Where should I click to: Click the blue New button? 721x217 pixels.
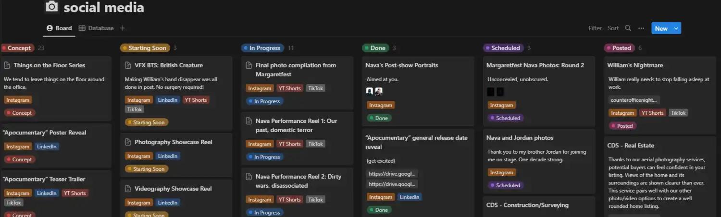(661, 28)
